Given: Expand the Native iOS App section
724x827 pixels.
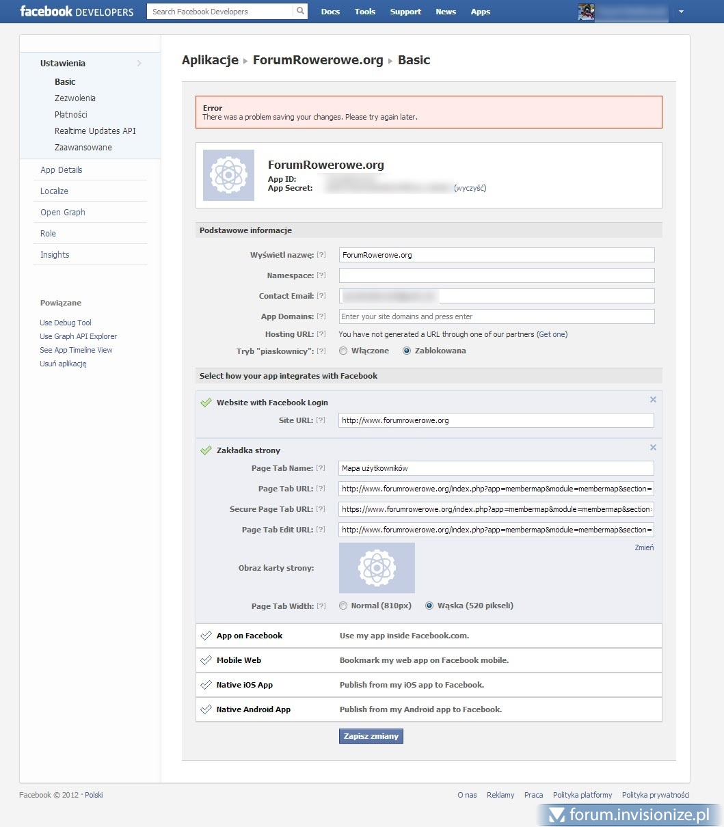Looking at the screenshot, I should (244, 685).
